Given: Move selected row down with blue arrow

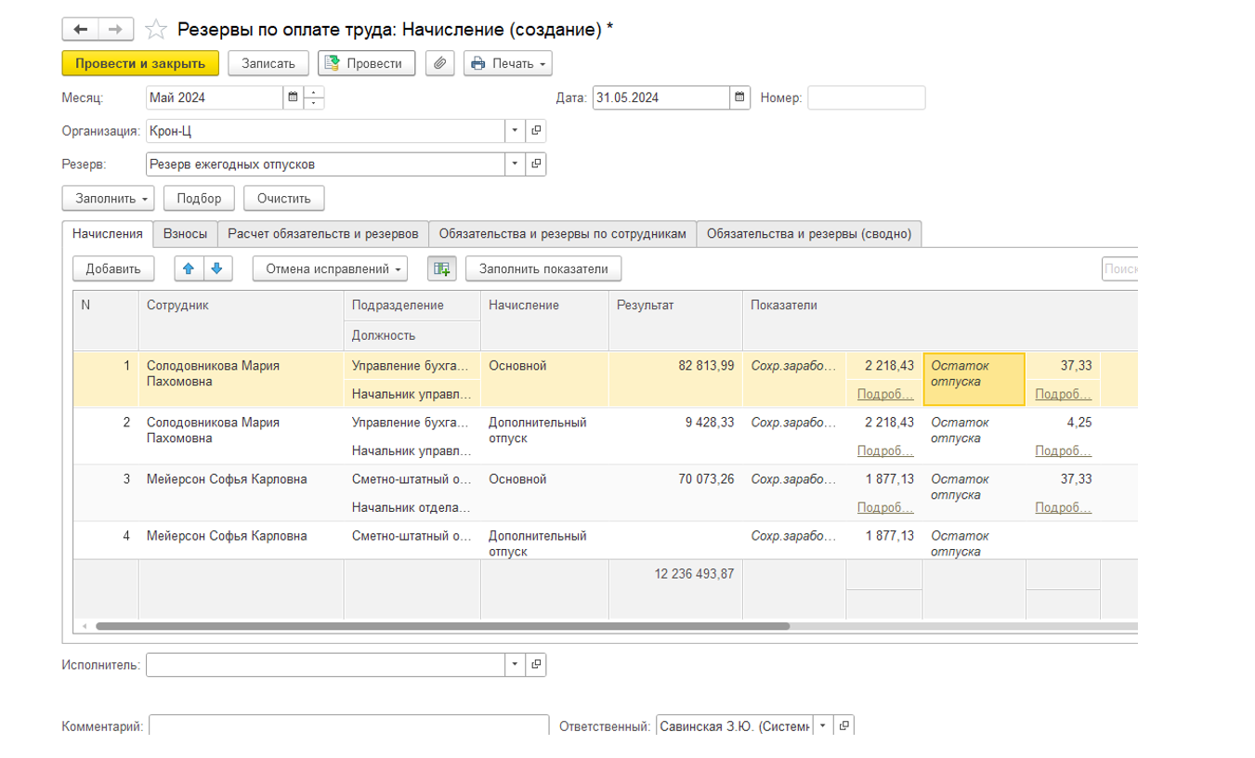Looking at the screenshot, I should (x=216, y=268).
